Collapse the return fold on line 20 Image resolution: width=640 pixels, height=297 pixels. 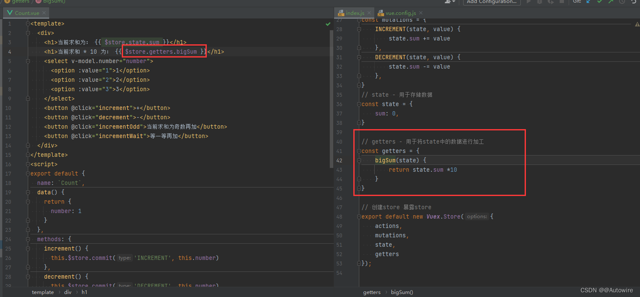click(x=28, y=202)
